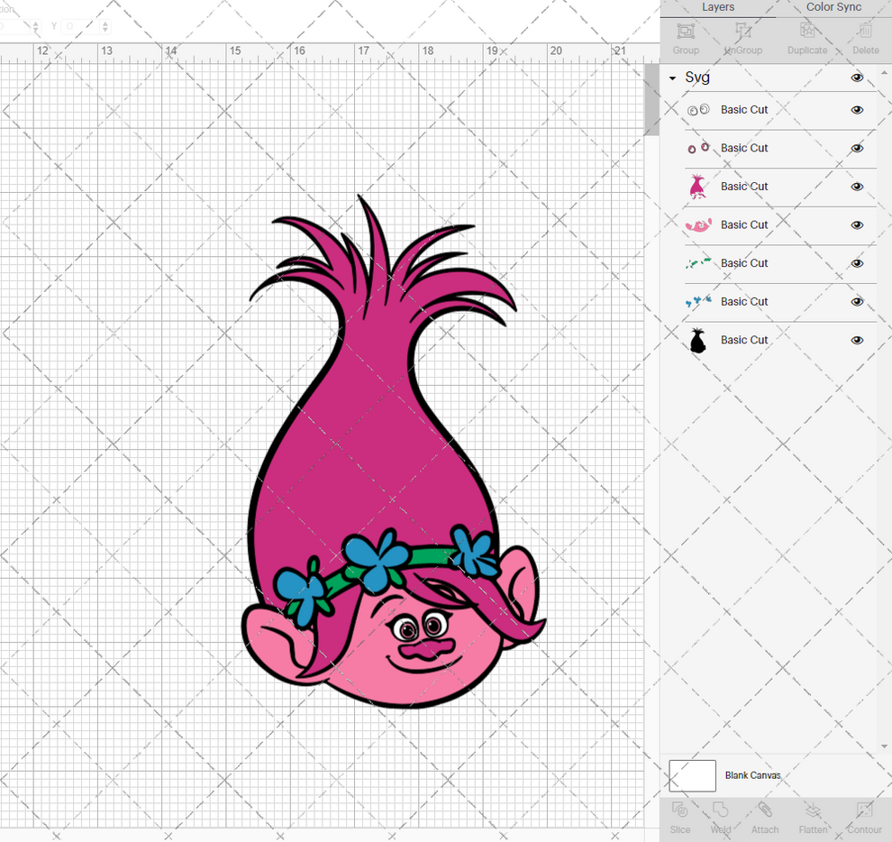The image size is (892, 842).
Task: Click the Blank Canvas color swatch
Action: coord(692,775)
